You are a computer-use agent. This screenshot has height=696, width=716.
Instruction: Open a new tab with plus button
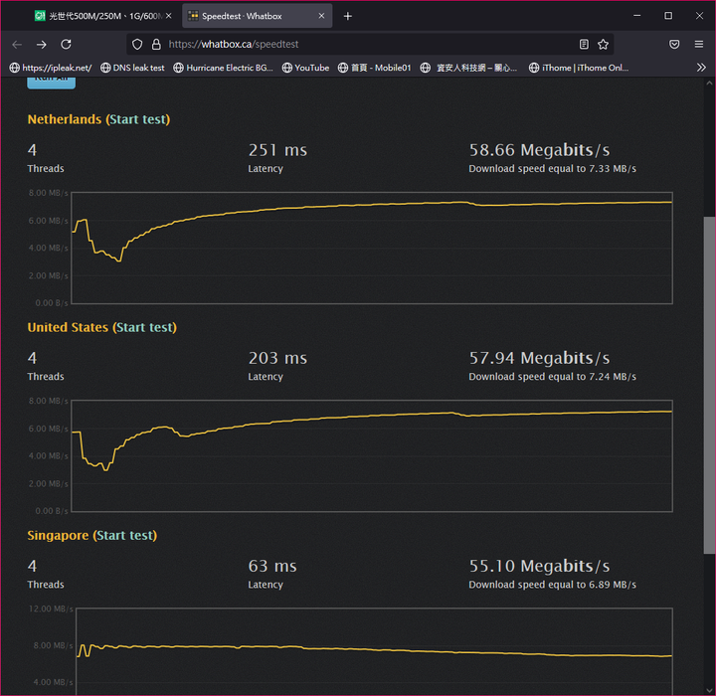[x=347, y=16]
